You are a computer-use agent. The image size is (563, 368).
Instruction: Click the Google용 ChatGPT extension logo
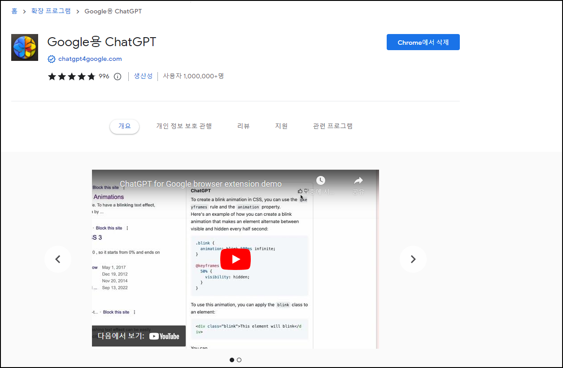coord(25,47)
